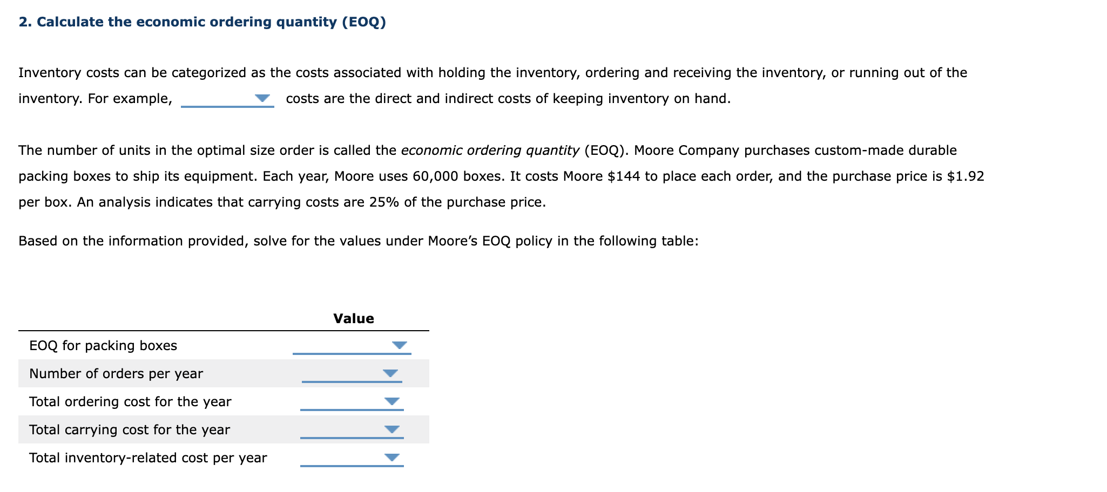Click the triangle icon on inventory-related cost row
Image resolution: width=1107 pixels, height=492 pixels.
391,457
